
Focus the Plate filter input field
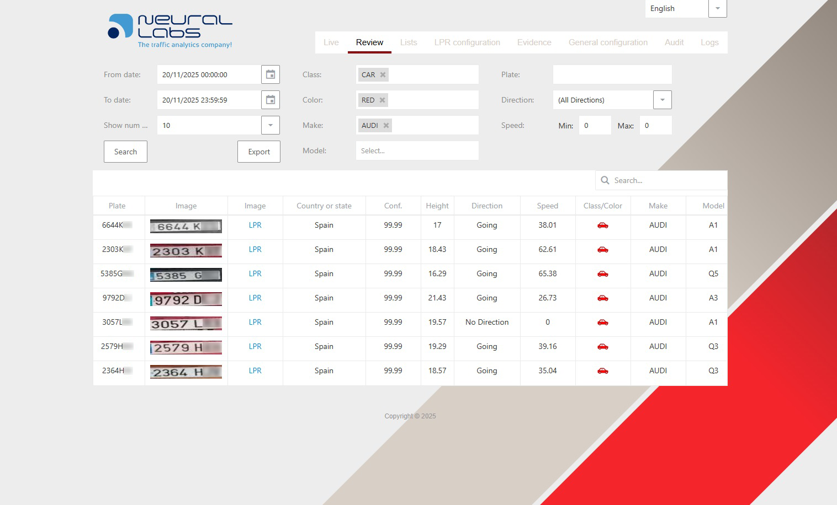point(612,74)
